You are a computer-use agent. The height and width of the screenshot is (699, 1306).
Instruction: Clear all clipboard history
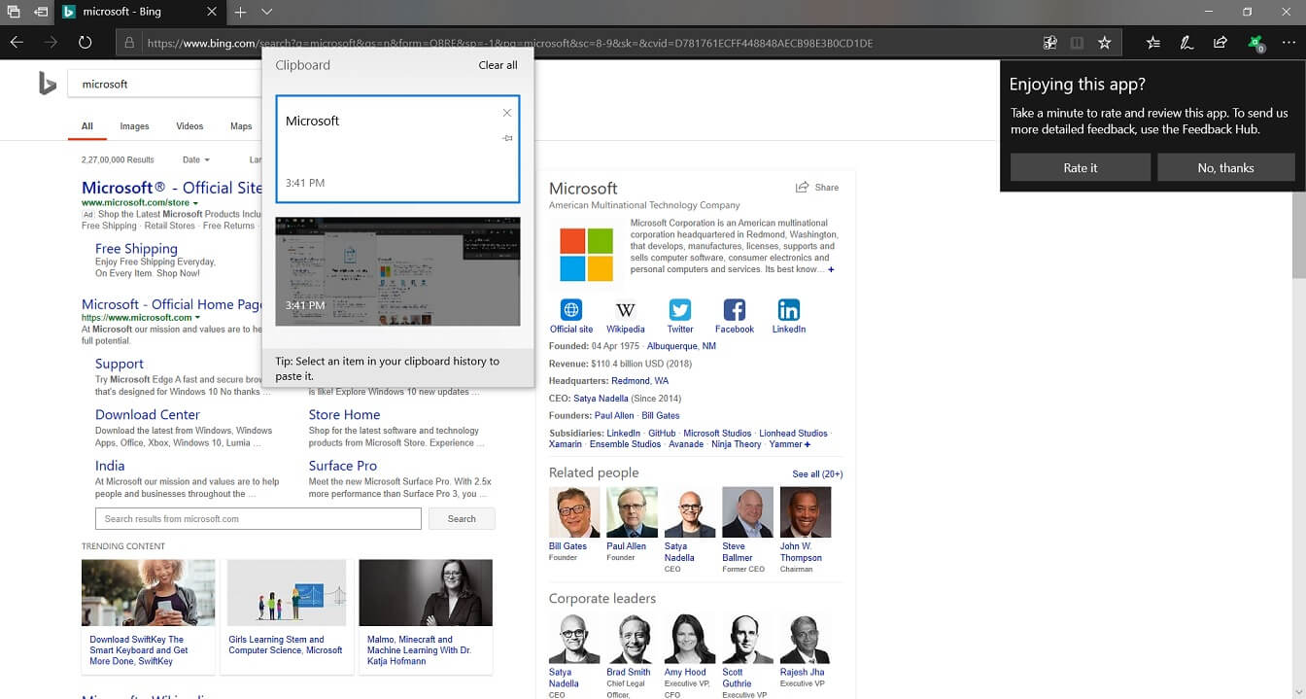click(498, 65)
